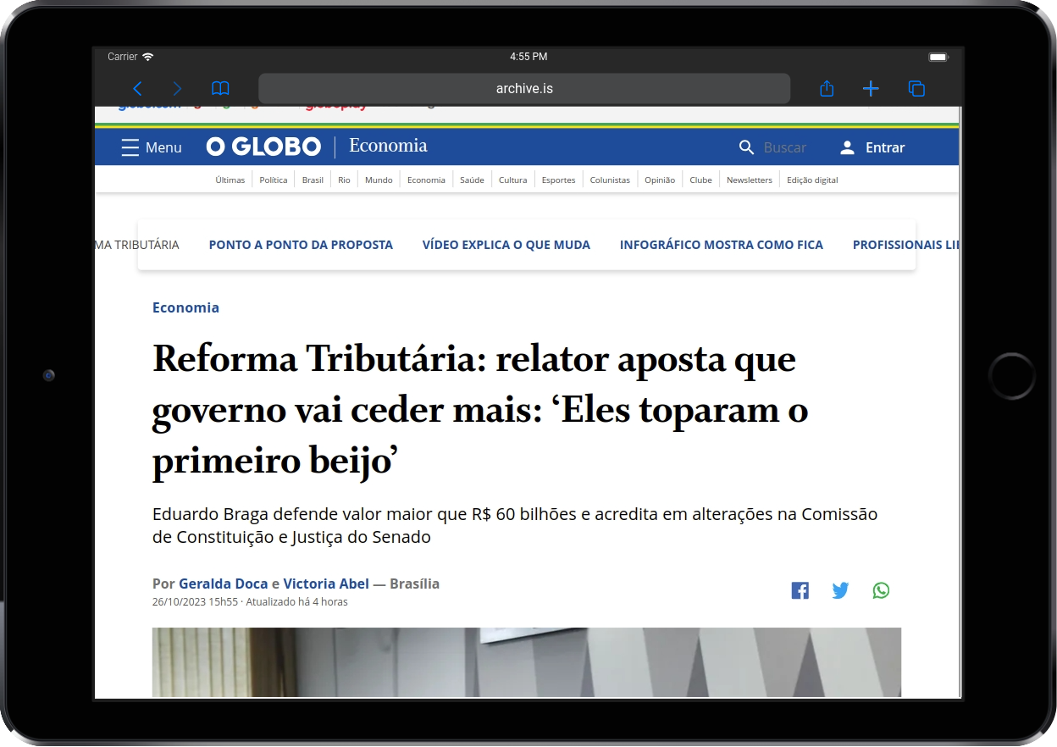Click the Entrar person icon
The height and width of the screenshot is (747, 1057).
coord(847,147)
